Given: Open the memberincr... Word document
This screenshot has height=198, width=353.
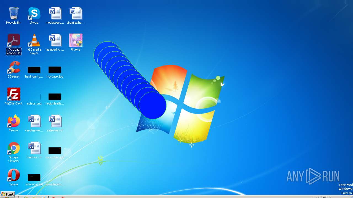Looking at the screenshot, I should [x=55, y=43].
